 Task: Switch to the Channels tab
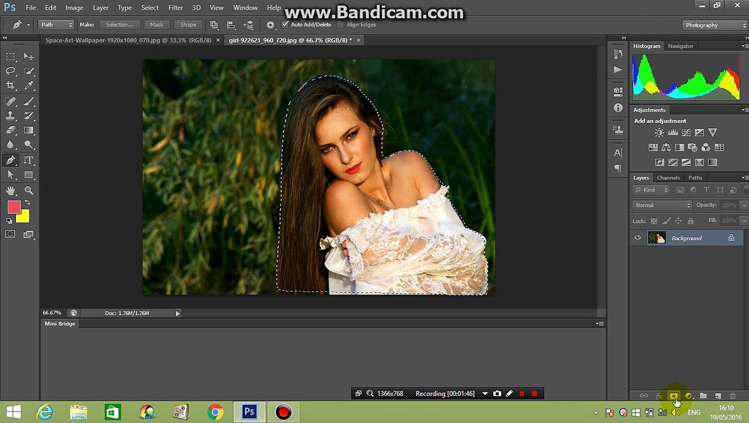pyautogui.click(x=668, y=177)
